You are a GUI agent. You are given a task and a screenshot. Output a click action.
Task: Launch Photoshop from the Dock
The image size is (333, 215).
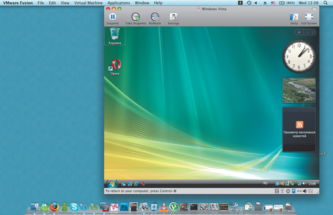click(124, 207)
